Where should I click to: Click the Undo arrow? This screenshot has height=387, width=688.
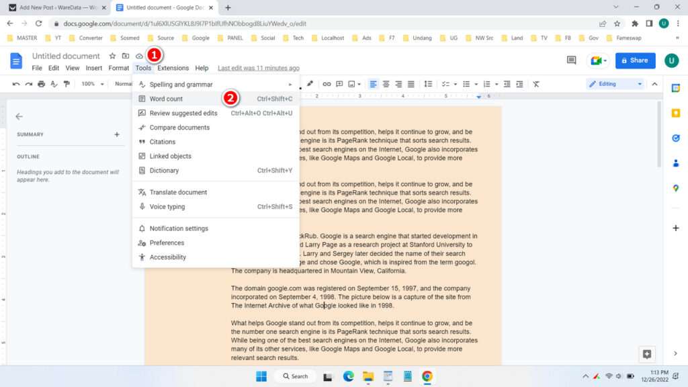point(16,84)
